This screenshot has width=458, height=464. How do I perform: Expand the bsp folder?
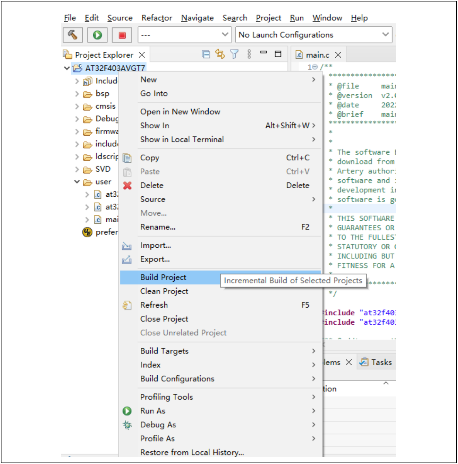point(77,94)
